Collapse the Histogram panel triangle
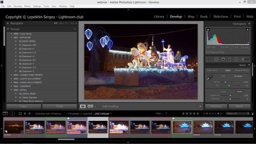The image size is (256, 144). [249, 24]
